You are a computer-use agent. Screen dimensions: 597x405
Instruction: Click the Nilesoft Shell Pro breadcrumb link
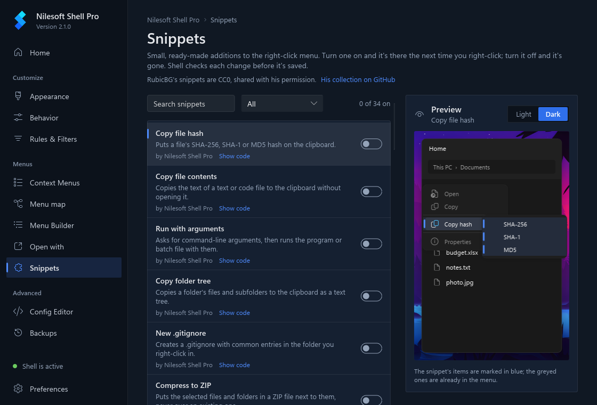click(x=173, y=20)
